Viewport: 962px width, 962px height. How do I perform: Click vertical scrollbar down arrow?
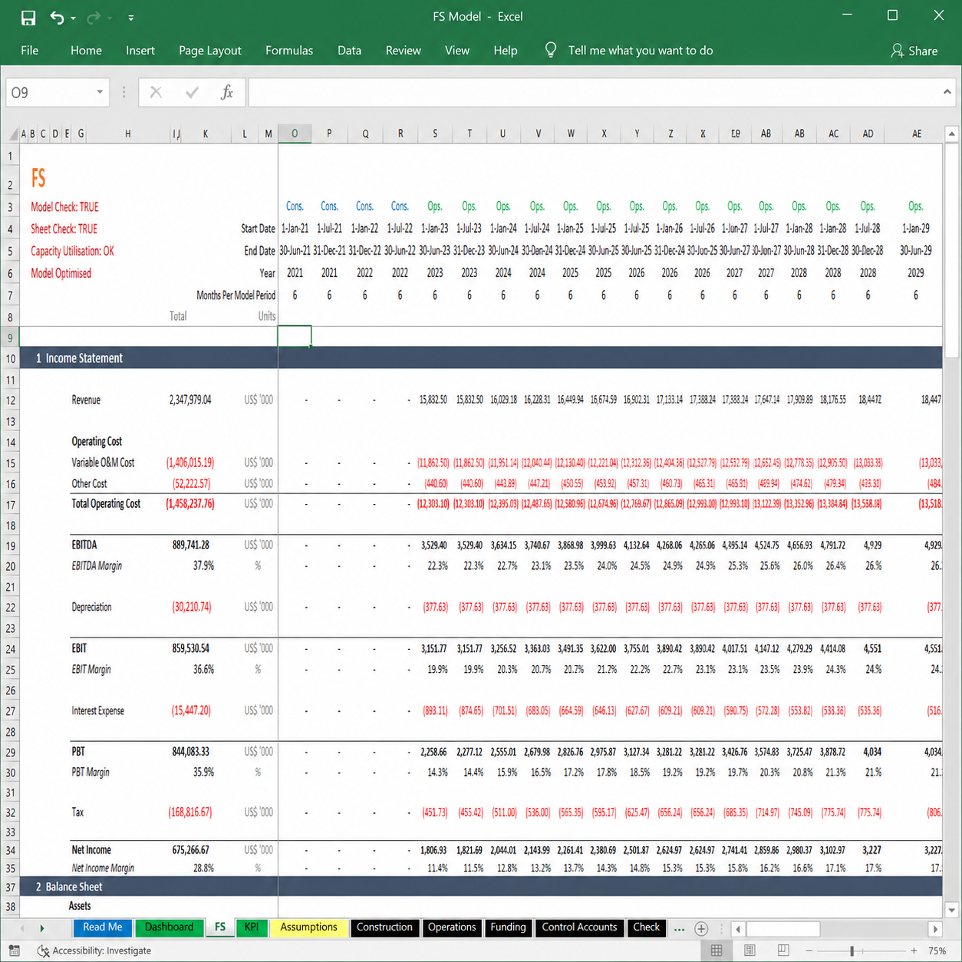point(952,910)
